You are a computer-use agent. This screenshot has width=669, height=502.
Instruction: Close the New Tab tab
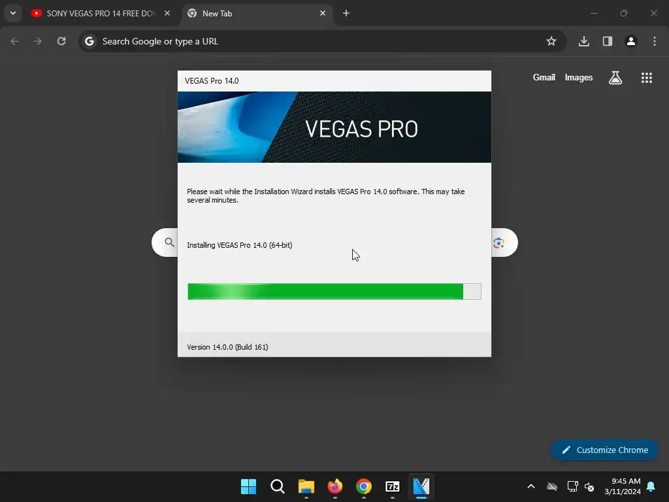pos(323,13)
